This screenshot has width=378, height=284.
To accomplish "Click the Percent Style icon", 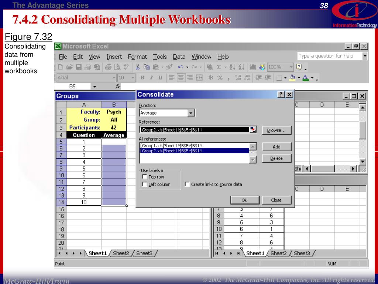I will pos(220,78).
